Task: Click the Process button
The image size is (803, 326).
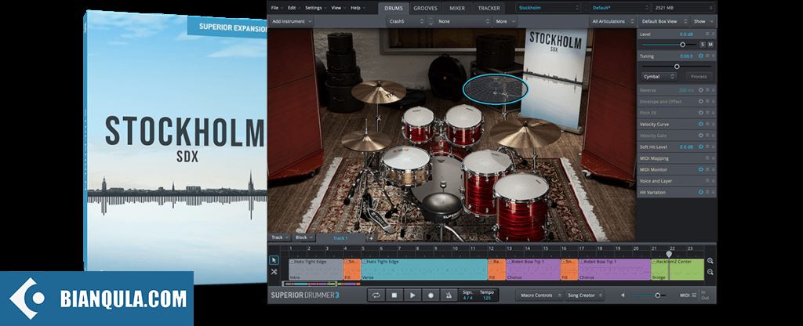Action: pyautogui.click(x=699, y=77)
